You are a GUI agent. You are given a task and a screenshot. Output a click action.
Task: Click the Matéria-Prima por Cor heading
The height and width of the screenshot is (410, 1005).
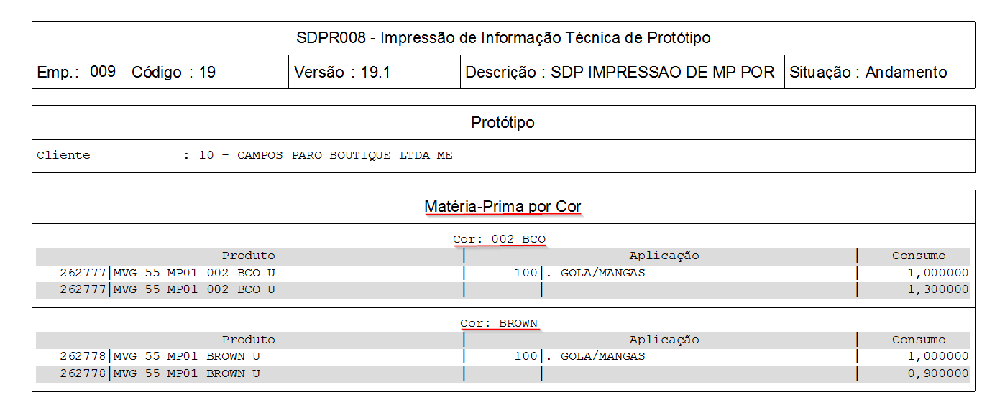pyautogui.click(x=502, y=207)
